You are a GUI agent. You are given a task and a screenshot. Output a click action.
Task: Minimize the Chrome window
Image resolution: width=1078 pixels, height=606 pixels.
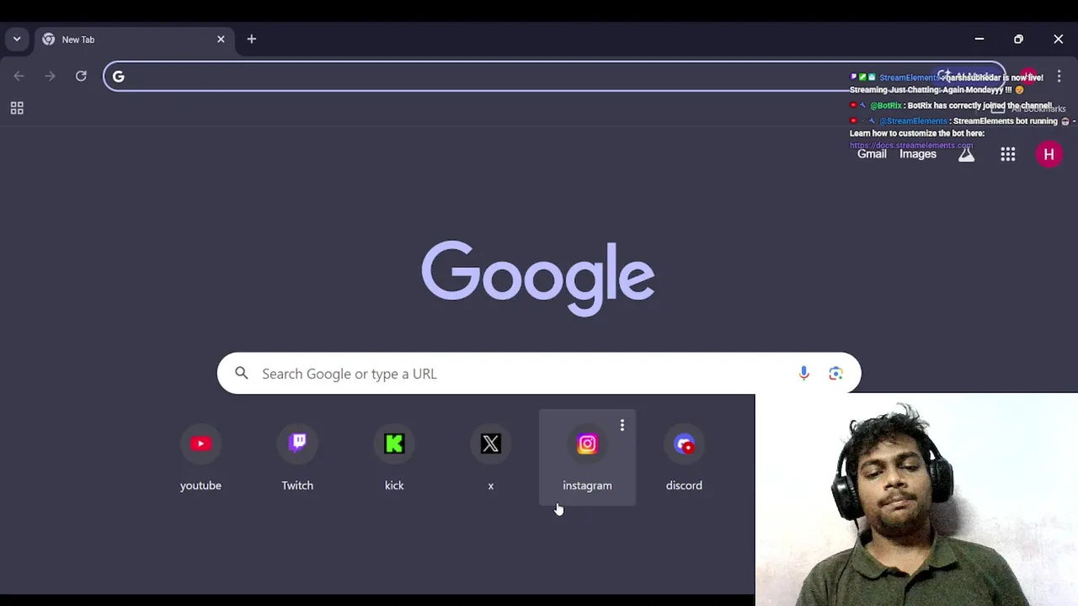point(979,39)
